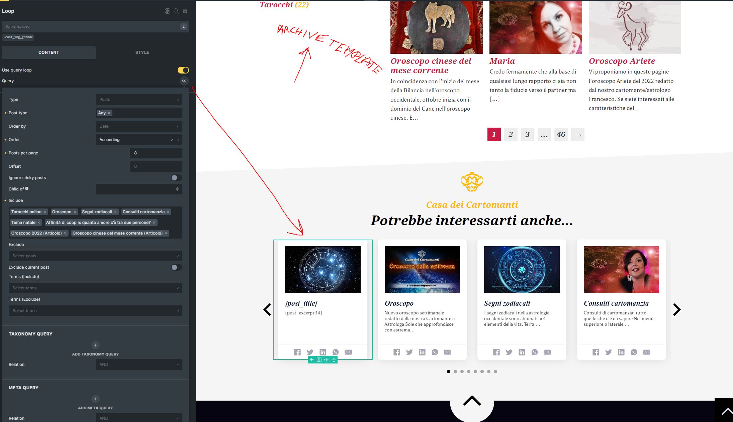The image size is (733, 422).
Task: Click the Posts per page input field
Action: 156,153
